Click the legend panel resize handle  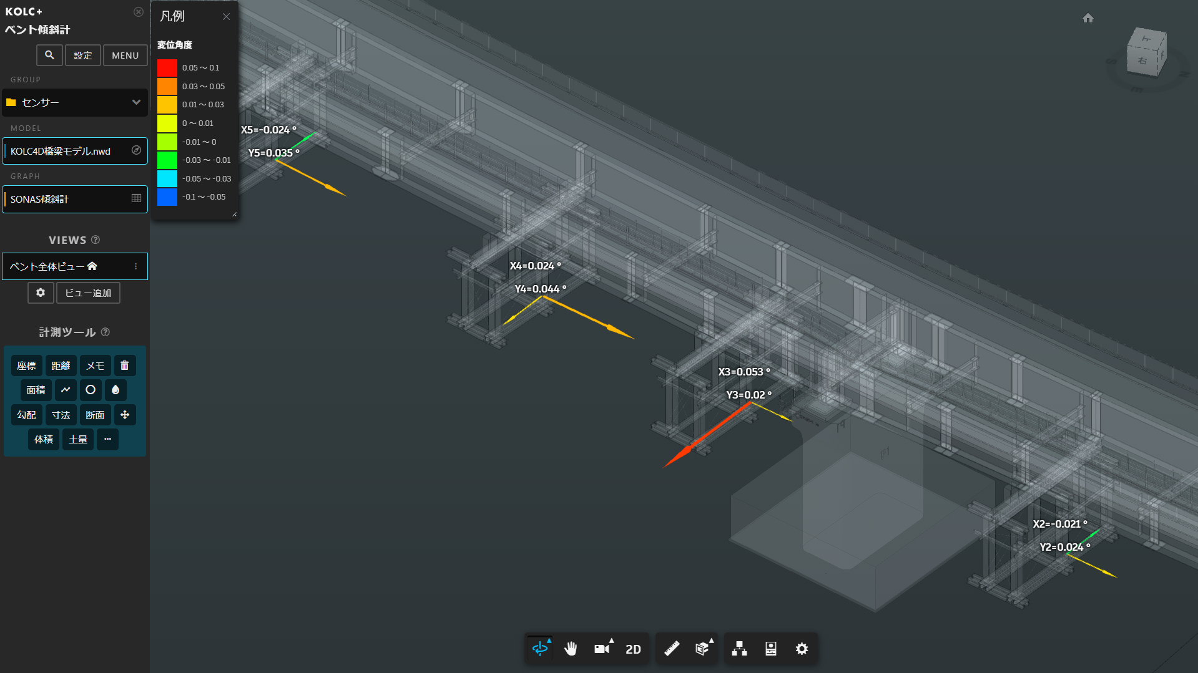234,215
